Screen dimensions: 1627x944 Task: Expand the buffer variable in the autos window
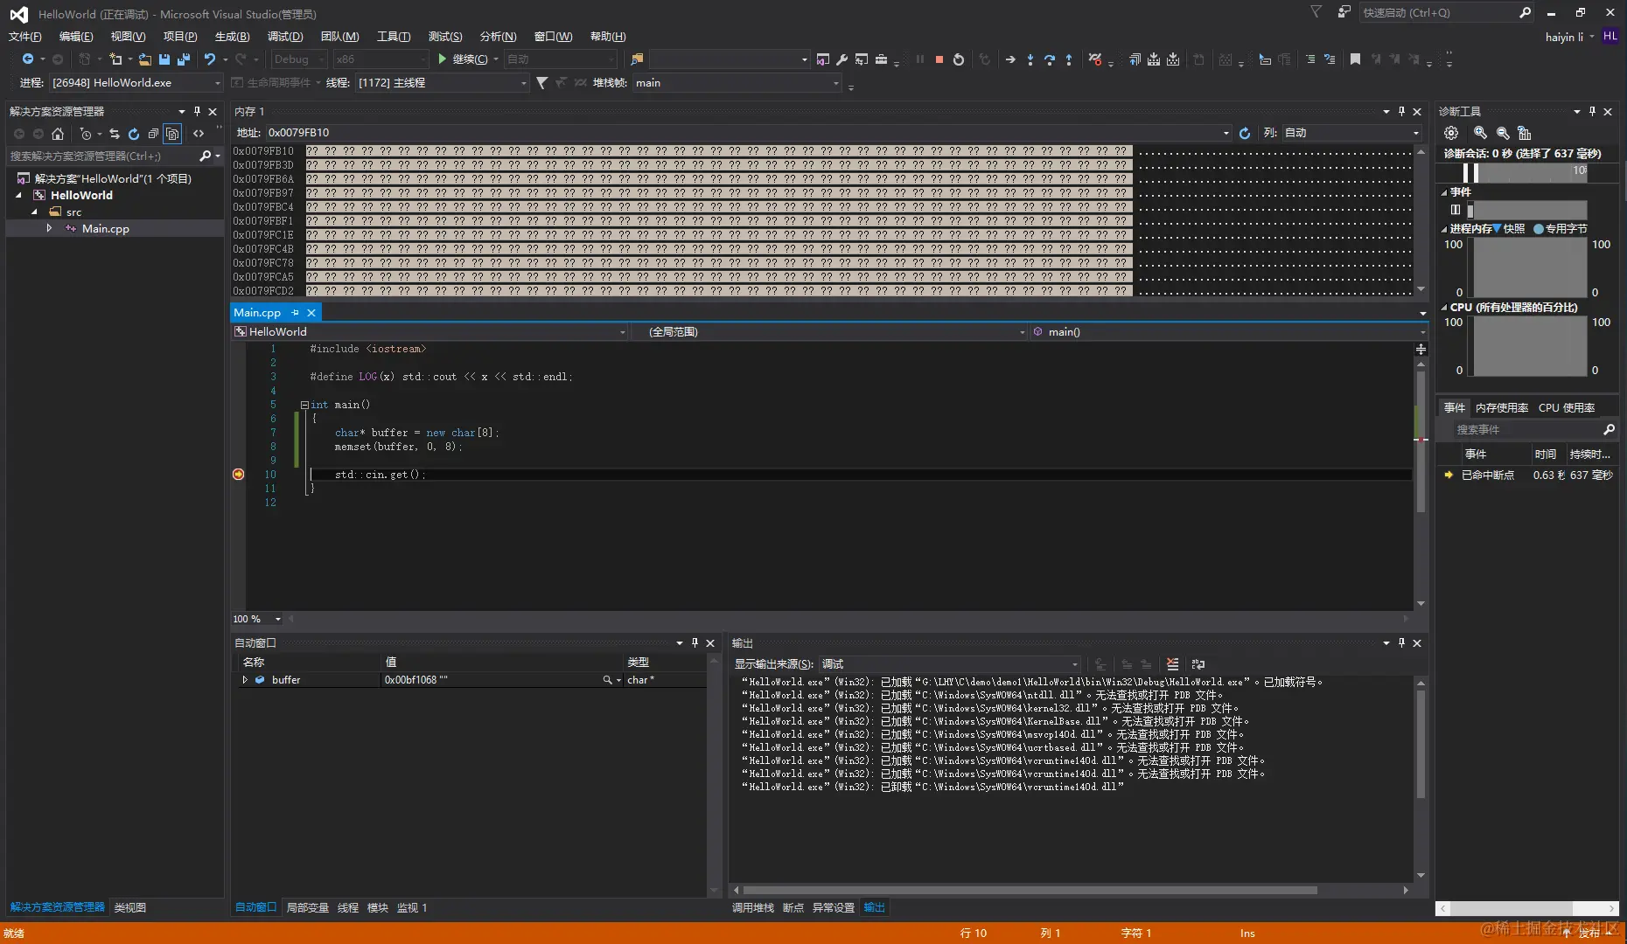245,680
